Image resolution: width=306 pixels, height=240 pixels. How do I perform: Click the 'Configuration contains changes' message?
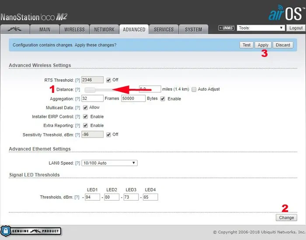[64, 45]
